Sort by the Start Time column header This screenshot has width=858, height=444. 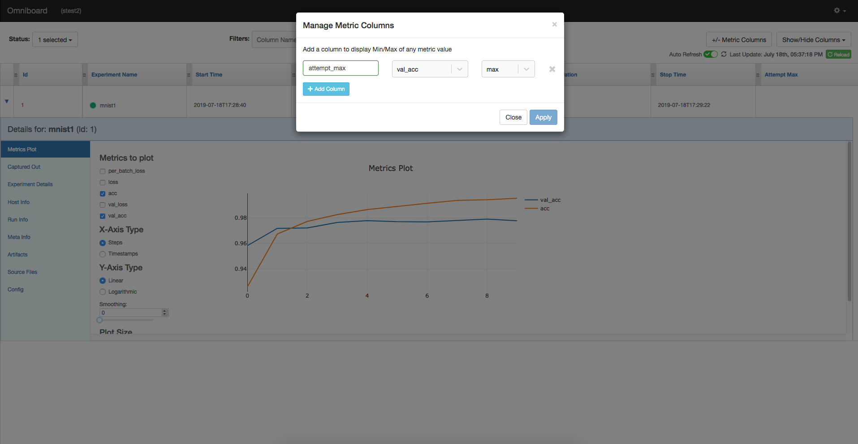coord(209,75)
